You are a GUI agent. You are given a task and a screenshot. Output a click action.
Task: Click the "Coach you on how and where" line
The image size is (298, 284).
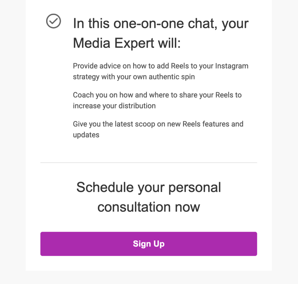click(157, 95)
